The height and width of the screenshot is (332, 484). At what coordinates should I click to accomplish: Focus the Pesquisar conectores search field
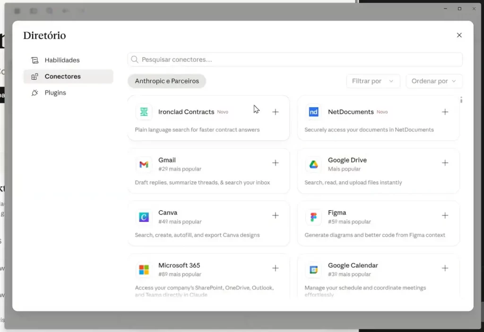295,59
